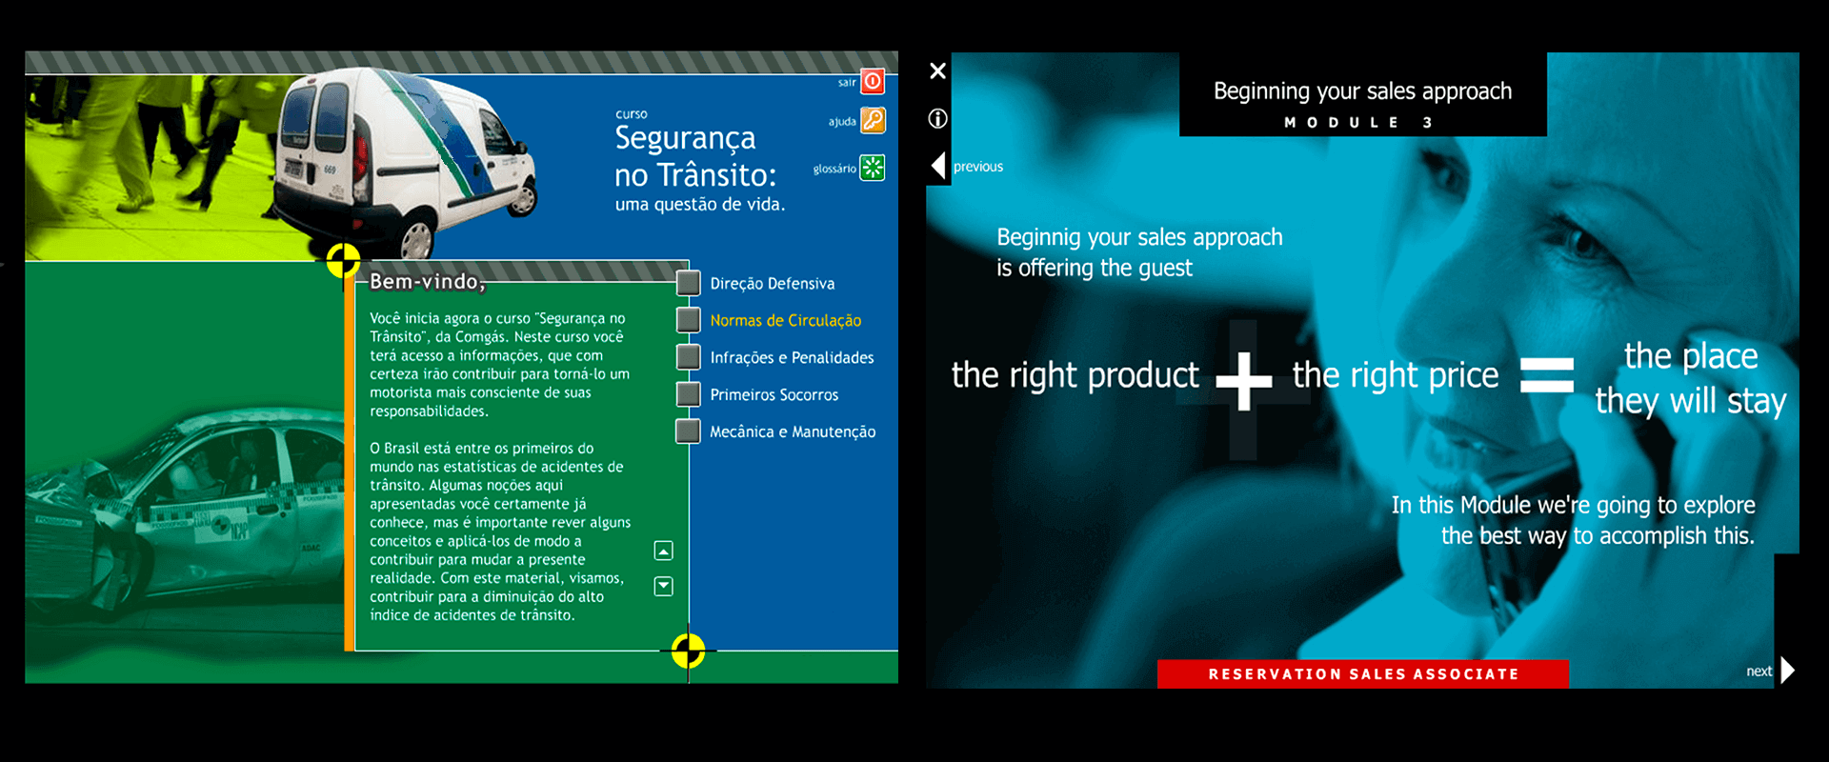1829x762 pixels.
Task: Open the Mecânica e Manutenção item
Action: click(793, 432)
